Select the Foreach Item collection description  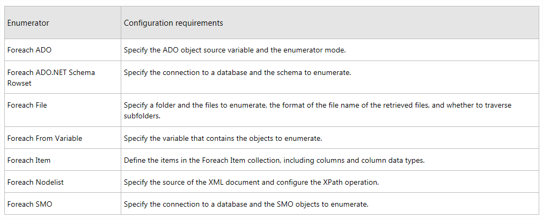(x=274, y=160)
